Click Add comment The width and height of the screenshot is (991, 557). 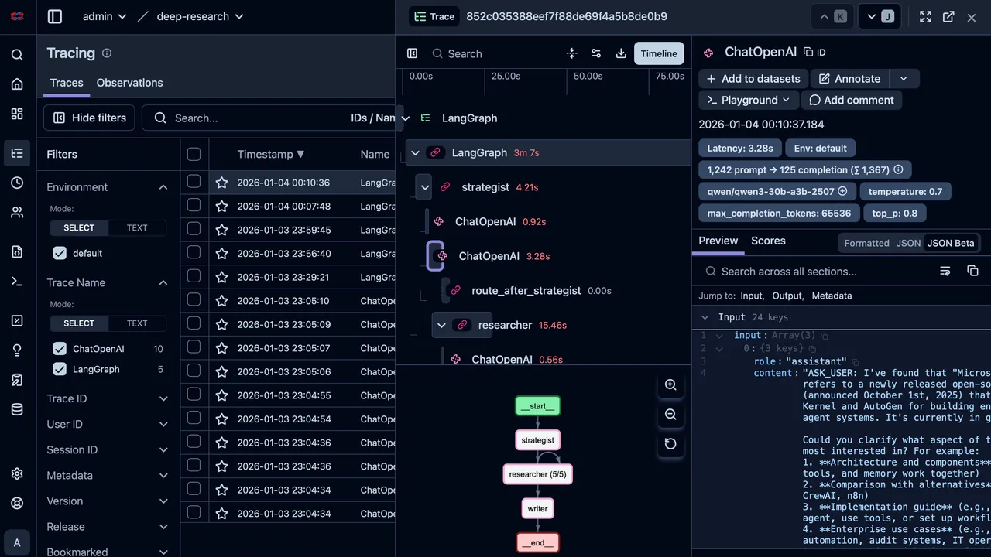pyautogui.click(x=851, y=100)
